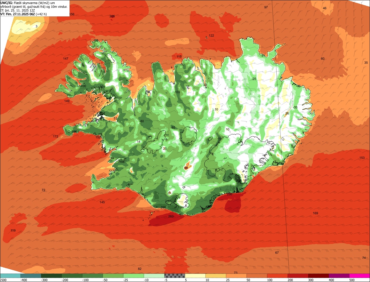This screenshot has height=282, width=370.
Task: Click the map value 169 southeast of Iceland
Action: click(315, 213)
